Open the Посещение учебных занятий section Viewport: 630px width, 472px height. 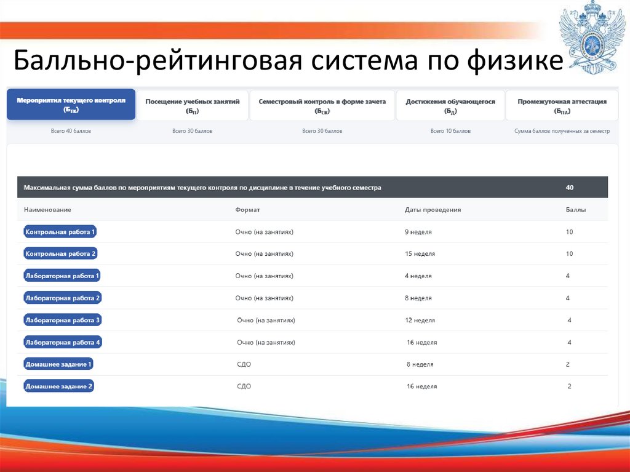(193, 104)
